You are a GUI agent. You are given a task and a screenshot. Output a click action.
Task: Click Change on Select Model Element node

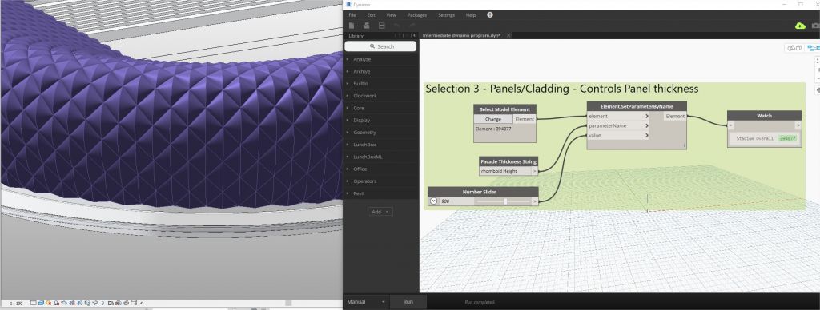[493, 120]
